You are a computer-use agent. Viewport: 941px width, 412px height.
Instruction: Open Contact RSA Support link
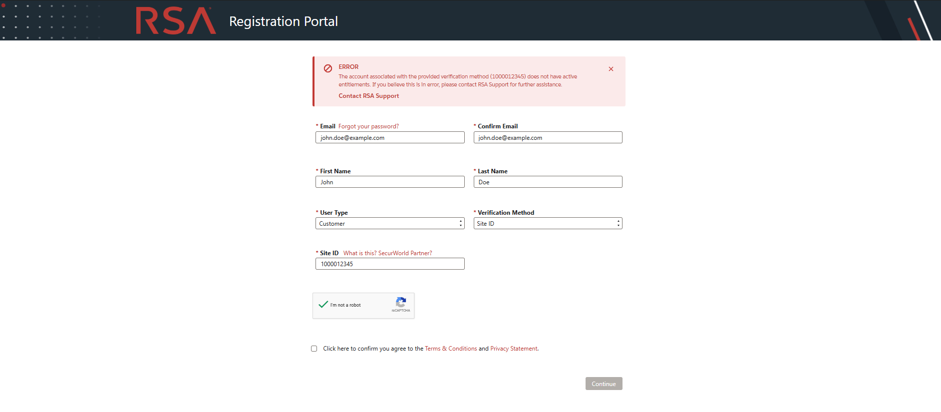pos(369,96)
